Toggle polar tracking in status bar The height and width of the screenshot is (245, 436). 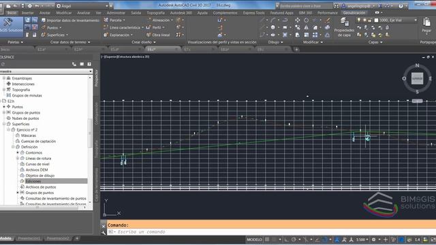(294, 240)
